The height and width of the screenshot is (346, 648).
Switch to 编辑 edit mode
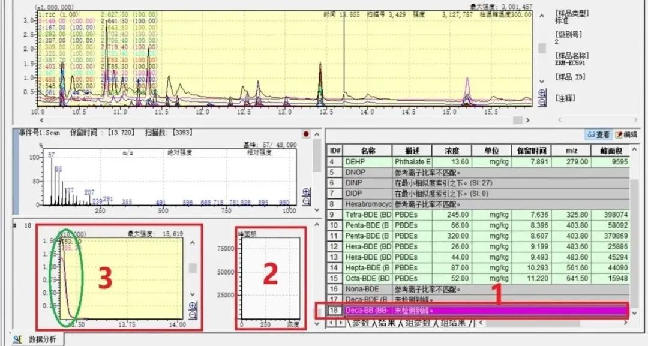coord(626,135)
